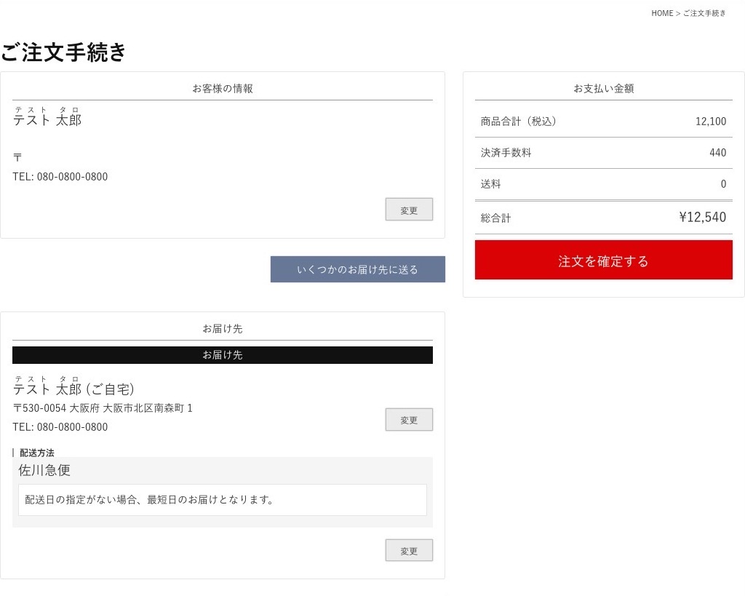Click the お支払い金額 panel header
The width and height of the screenshot is (745, 596).
[603, 89]
